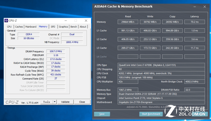Close the CPU-Z window with X
Viewport: 211px width, 121px height.
point(86,21)
